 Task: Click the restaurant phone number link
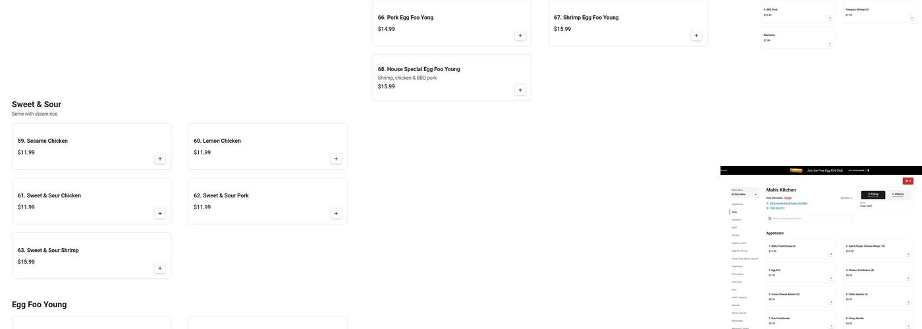tap(777, 208)
